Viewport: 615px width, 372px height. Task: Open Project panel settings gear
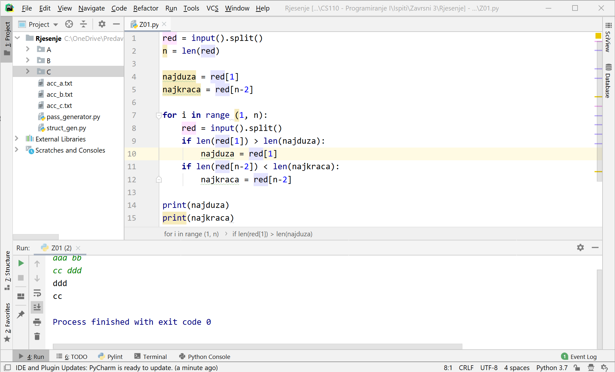point(102,24)
